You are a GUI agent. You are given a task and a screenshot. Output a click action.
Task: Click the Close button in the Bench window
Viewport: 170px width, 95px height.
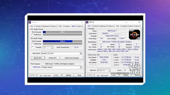[x=79, y=75]
